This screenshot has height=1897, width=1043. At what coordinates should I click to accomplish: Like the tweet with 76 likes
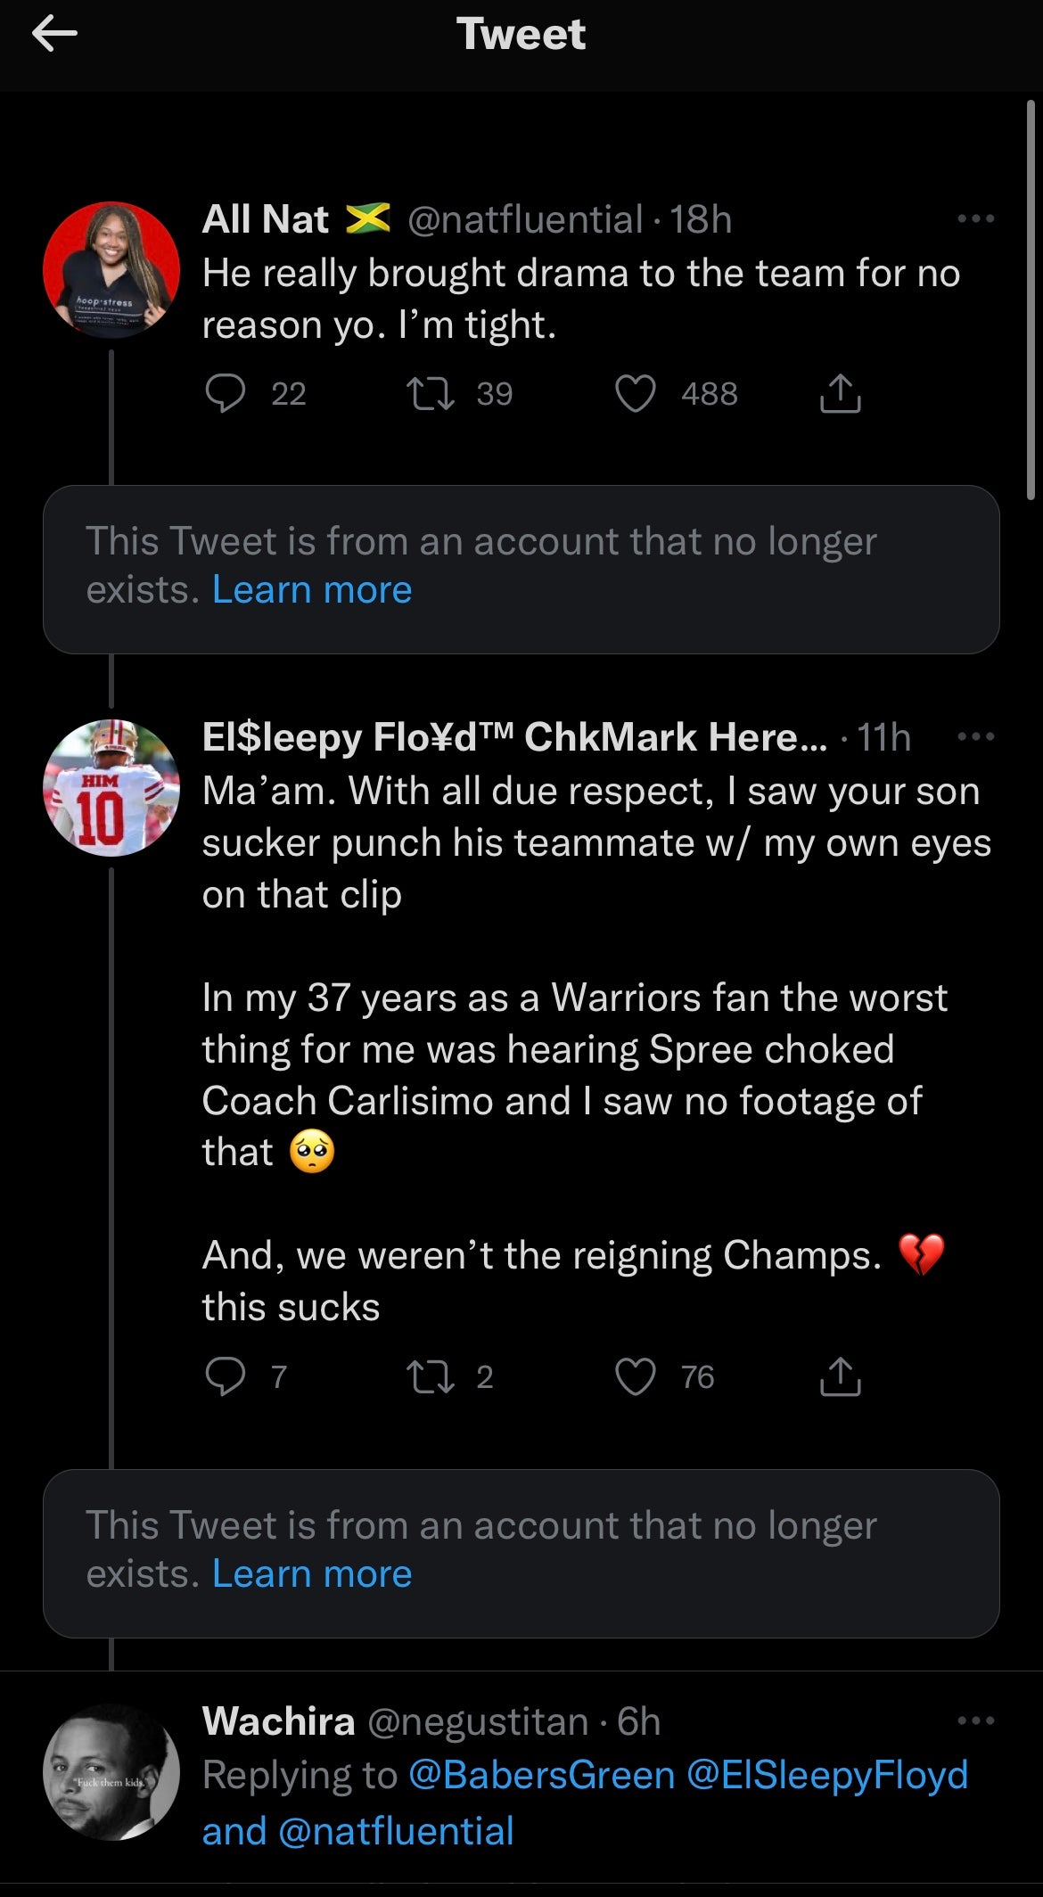636,1376
